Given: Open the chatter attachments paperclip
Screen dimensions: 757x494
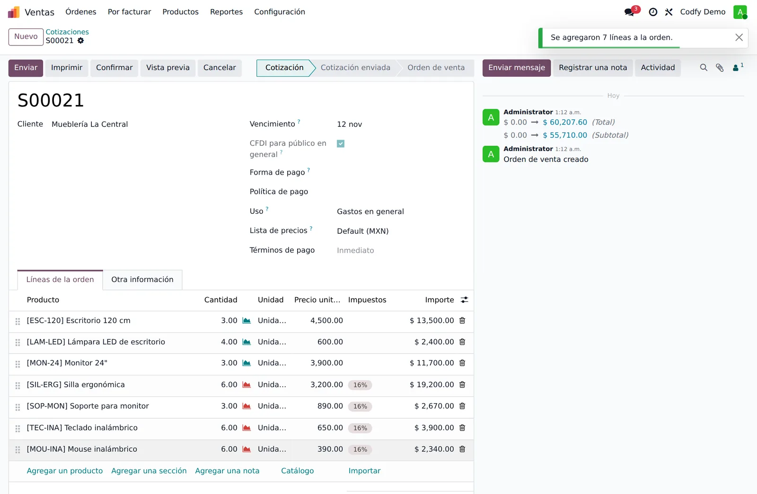Looking at the screenshot, I should point(720,68).
